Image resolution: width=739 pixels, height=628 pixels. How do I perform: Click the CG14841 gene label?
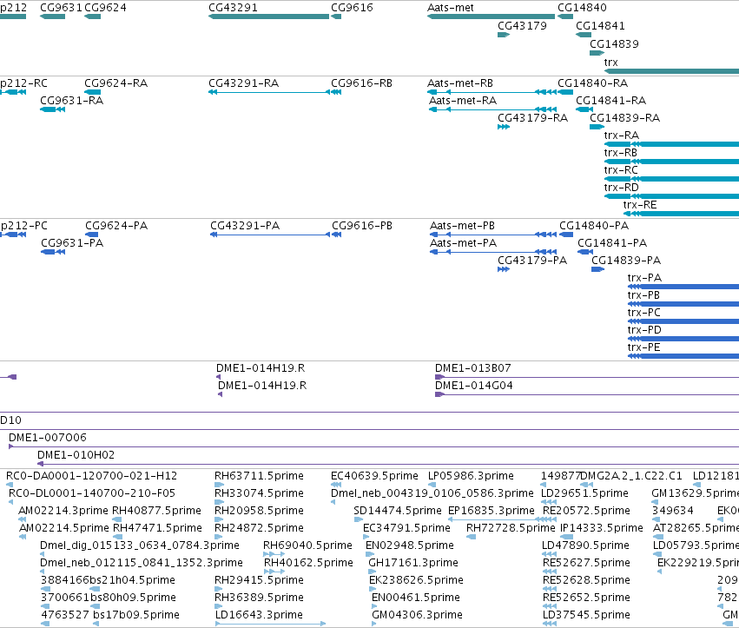pyautogui.click(x=600, y=26)
